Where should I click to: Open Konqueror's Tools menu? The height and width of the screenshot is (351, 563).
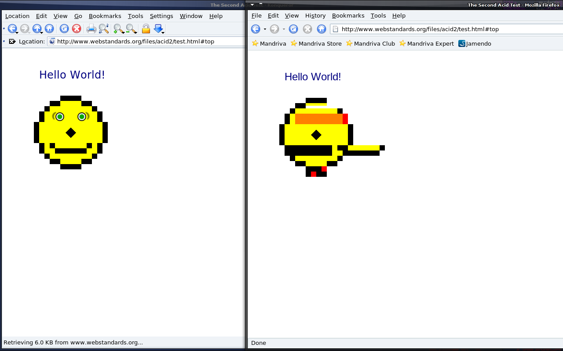[x=135, y=16]
